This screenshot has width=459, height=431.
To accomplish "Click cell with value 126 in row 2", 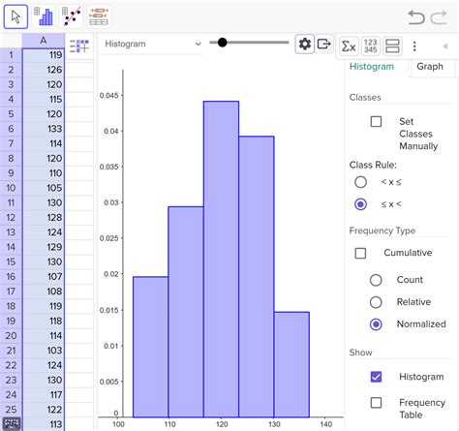I will point(44,70).
